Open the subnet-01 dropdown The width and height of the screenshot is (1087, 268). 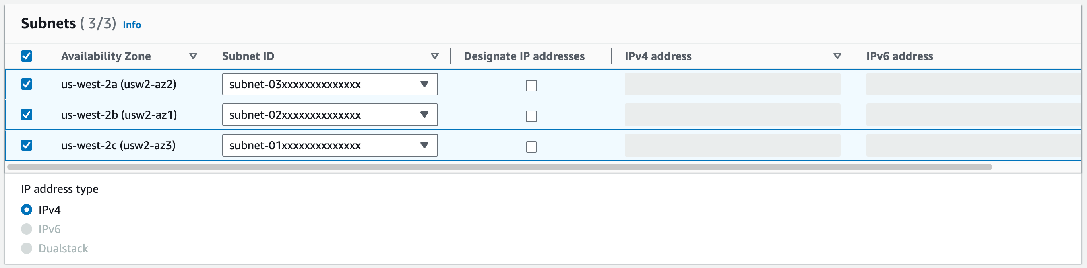(x=330, y=145)
